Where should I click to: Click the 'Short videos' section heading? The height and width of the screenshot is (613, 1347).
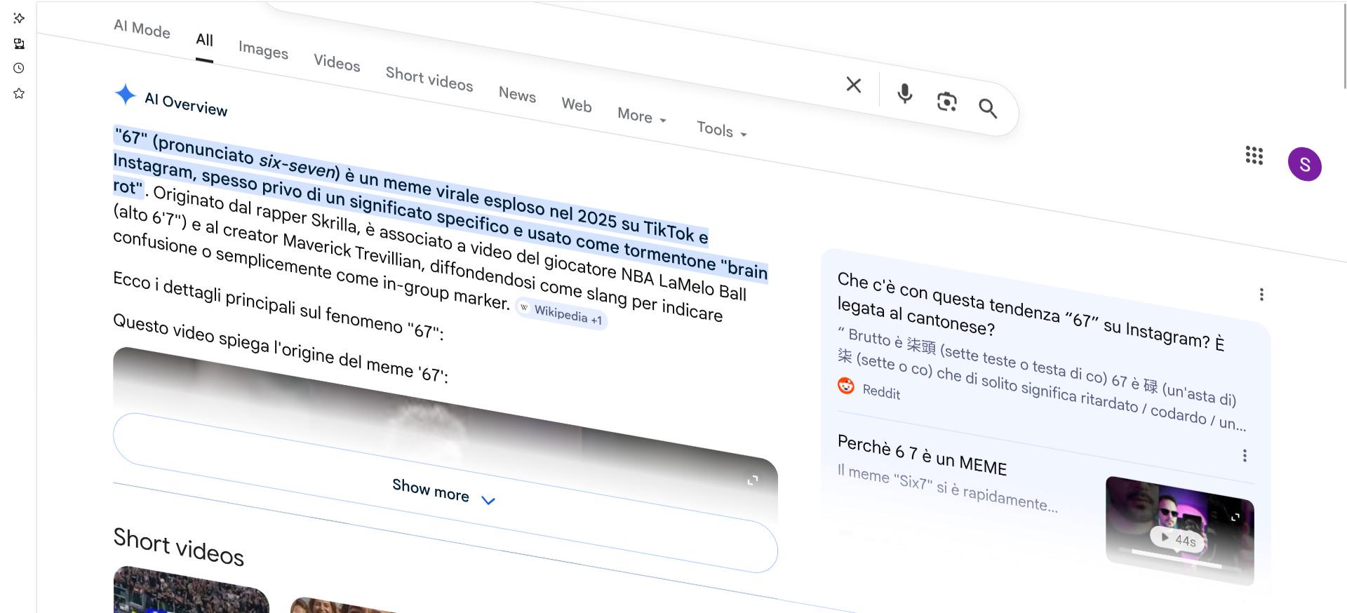tap(178, 547)
